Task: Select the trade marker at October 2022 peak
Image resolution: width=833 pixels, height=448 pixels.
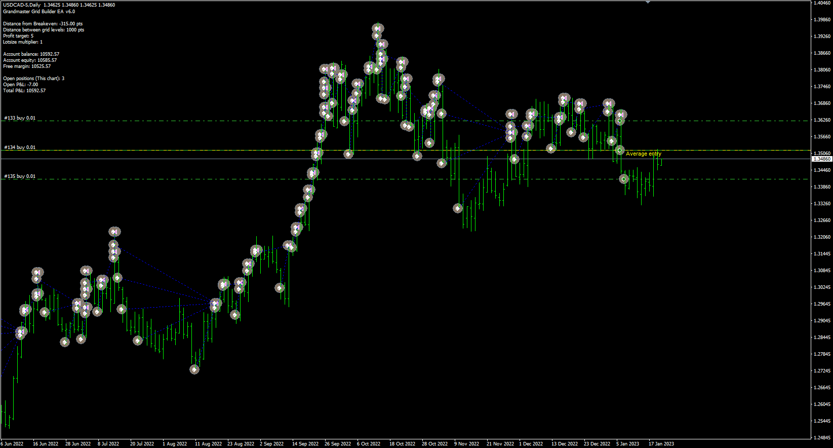Action: [x=377, y=29]
